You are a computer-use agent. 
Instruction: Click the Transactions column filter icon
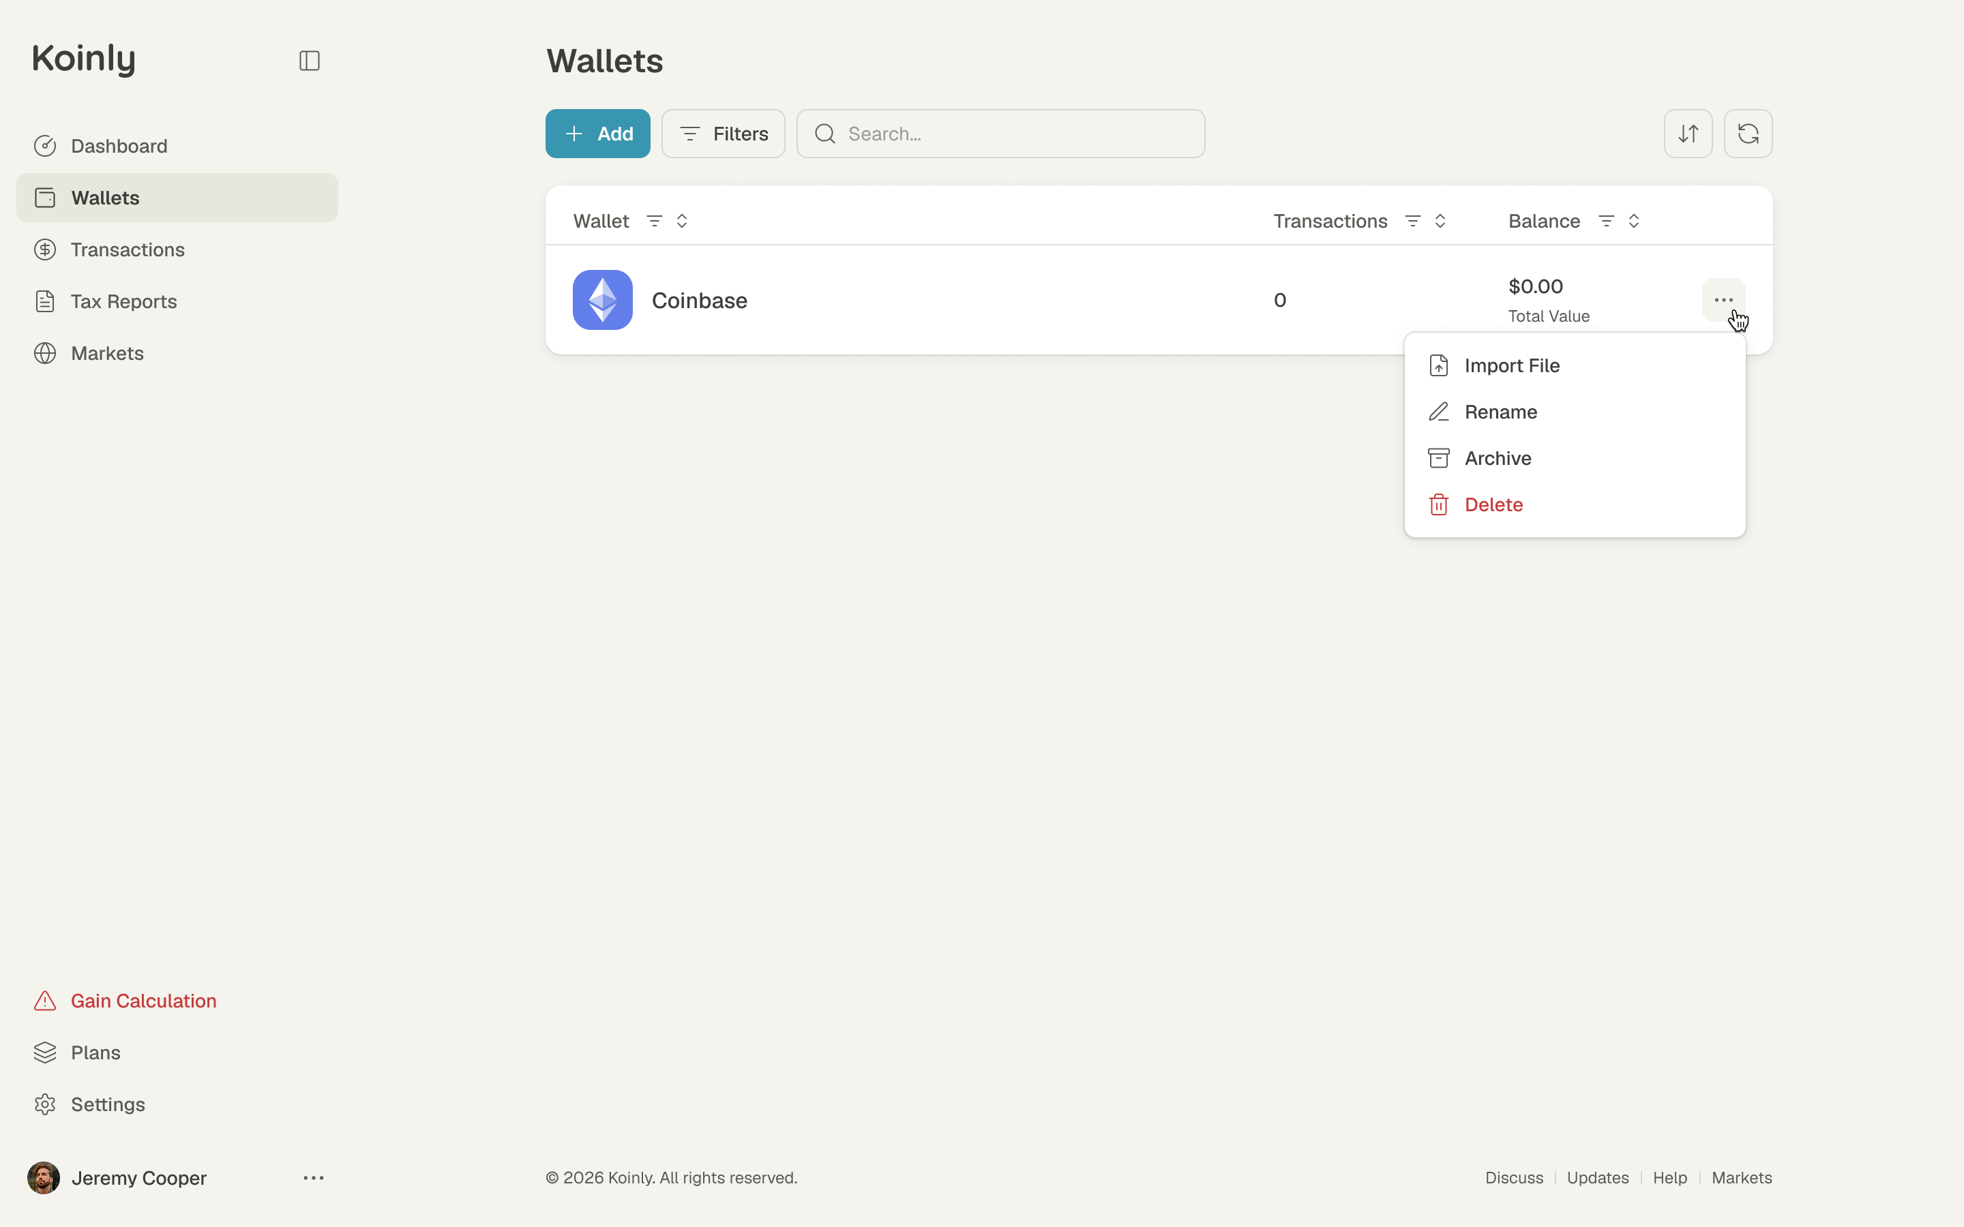pyautogui.click(x=1412, y=221)
